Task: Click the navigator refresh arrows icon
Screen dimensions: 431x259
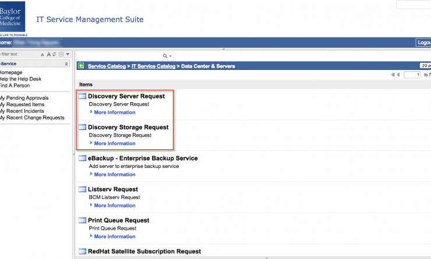Action: [54, 54]
